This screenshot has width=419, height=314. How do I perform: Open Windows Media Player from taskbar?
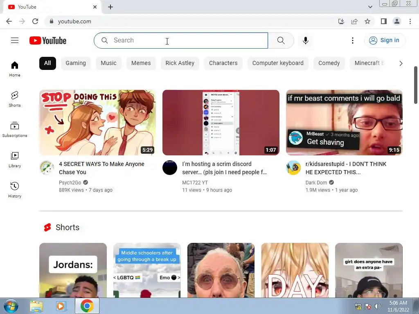coord(61,306)
